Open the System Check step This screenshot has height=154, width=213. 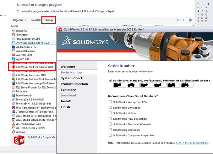point(72,78)
